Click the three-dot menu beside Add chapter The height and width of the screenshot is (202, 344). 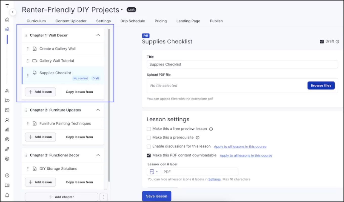[104, 197]
